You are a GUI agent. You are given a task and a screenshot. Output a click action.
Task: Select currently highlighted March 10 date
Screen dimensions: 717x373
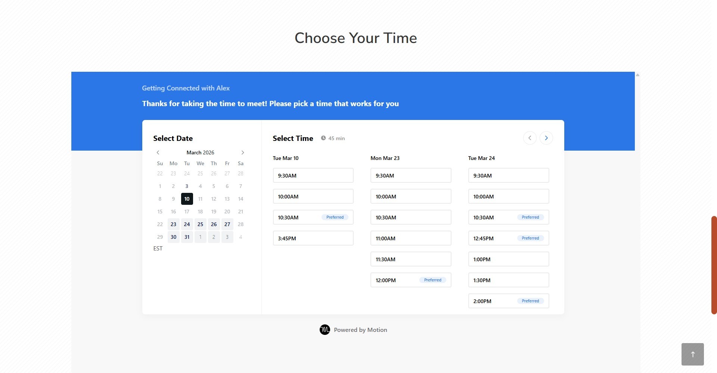(187, 199)
